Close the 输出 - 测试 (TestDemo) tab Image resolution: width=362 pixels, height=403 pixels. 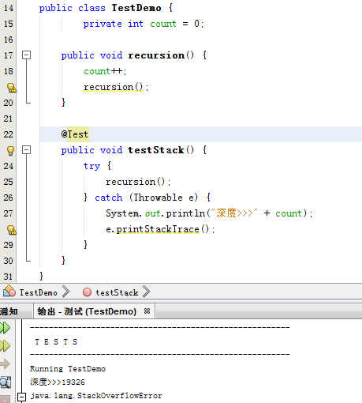coord(147,311)
